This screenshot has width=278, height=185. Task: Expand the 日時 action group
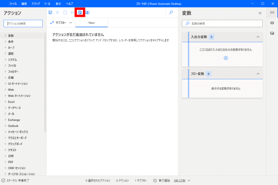pos(5,156)
